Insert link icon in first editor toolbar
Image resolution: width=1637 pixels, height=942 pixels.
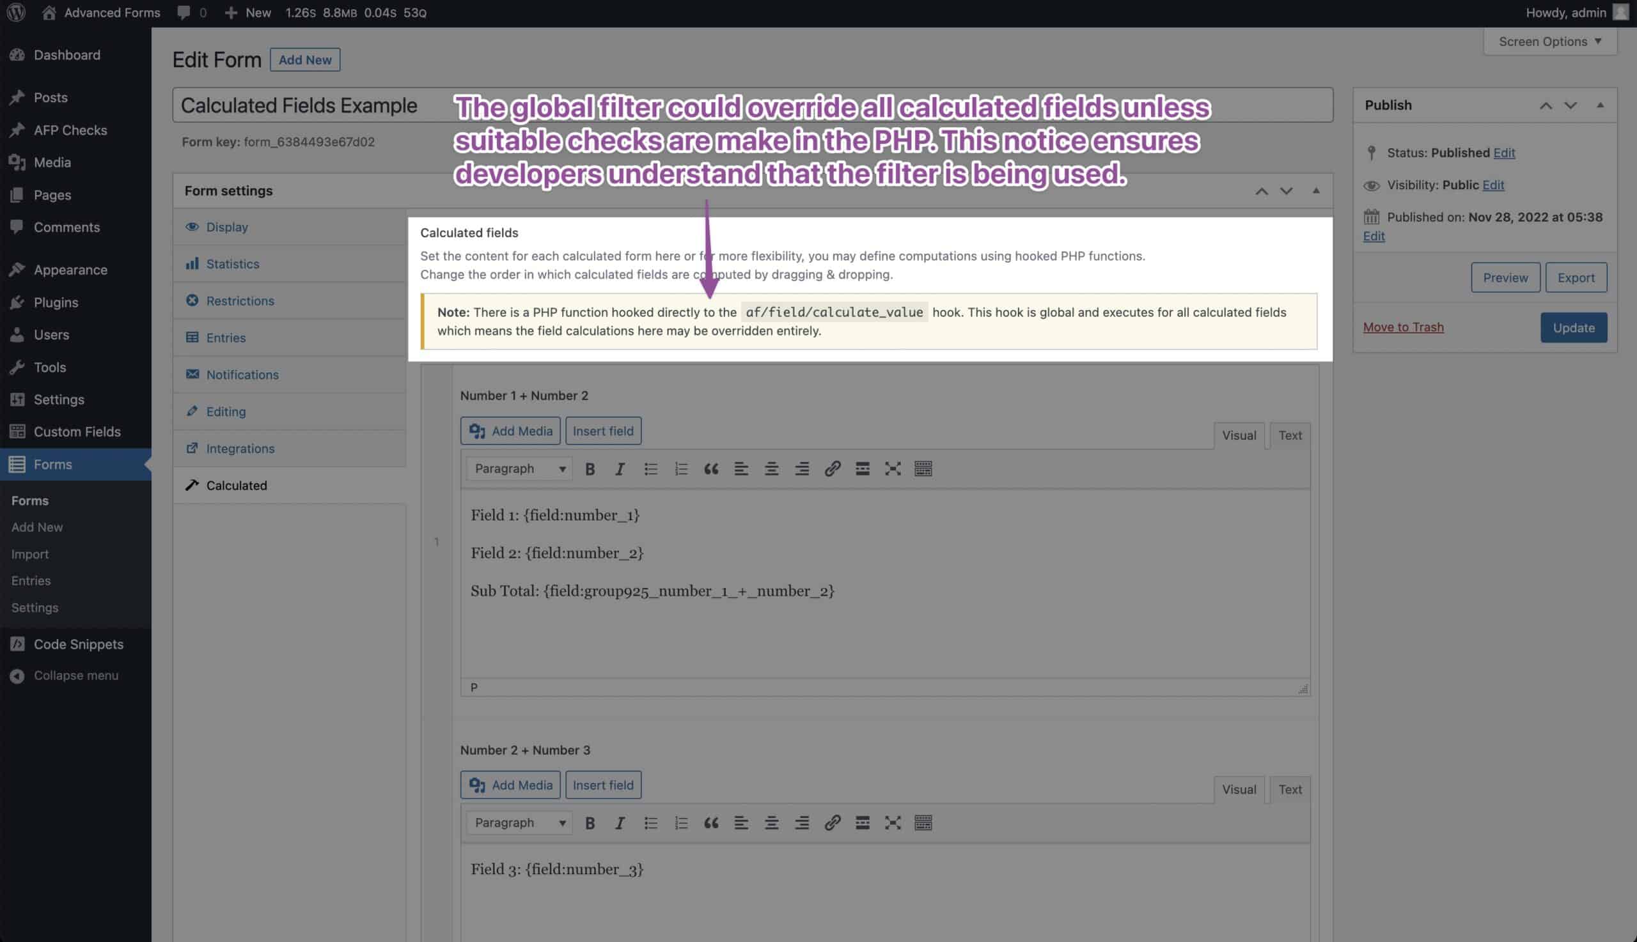[832, 469]
